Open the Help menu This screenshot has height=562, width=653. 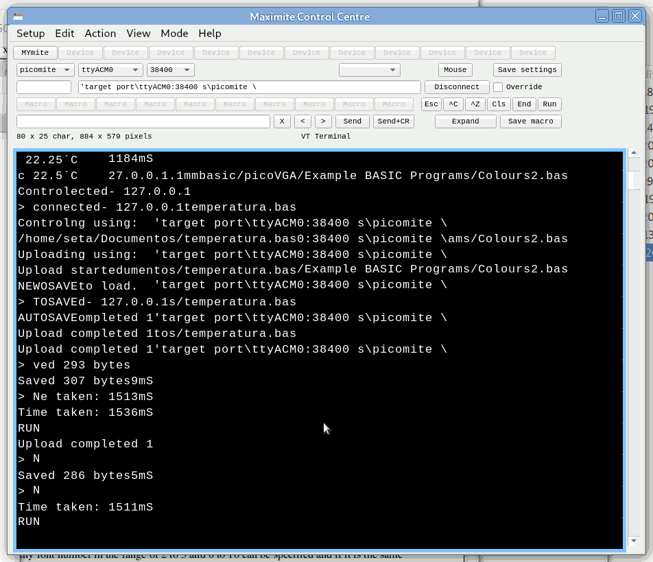[209, 34]
